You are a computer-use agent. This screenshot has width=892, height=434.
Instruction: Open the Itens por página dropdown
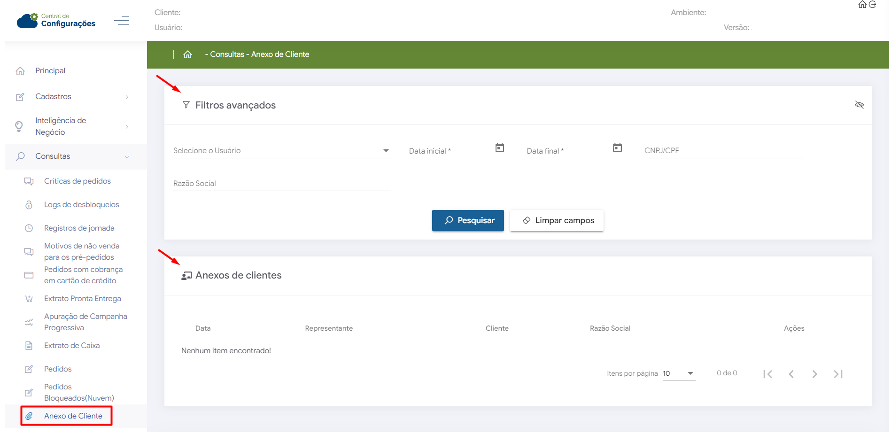[x=679, y=373]
